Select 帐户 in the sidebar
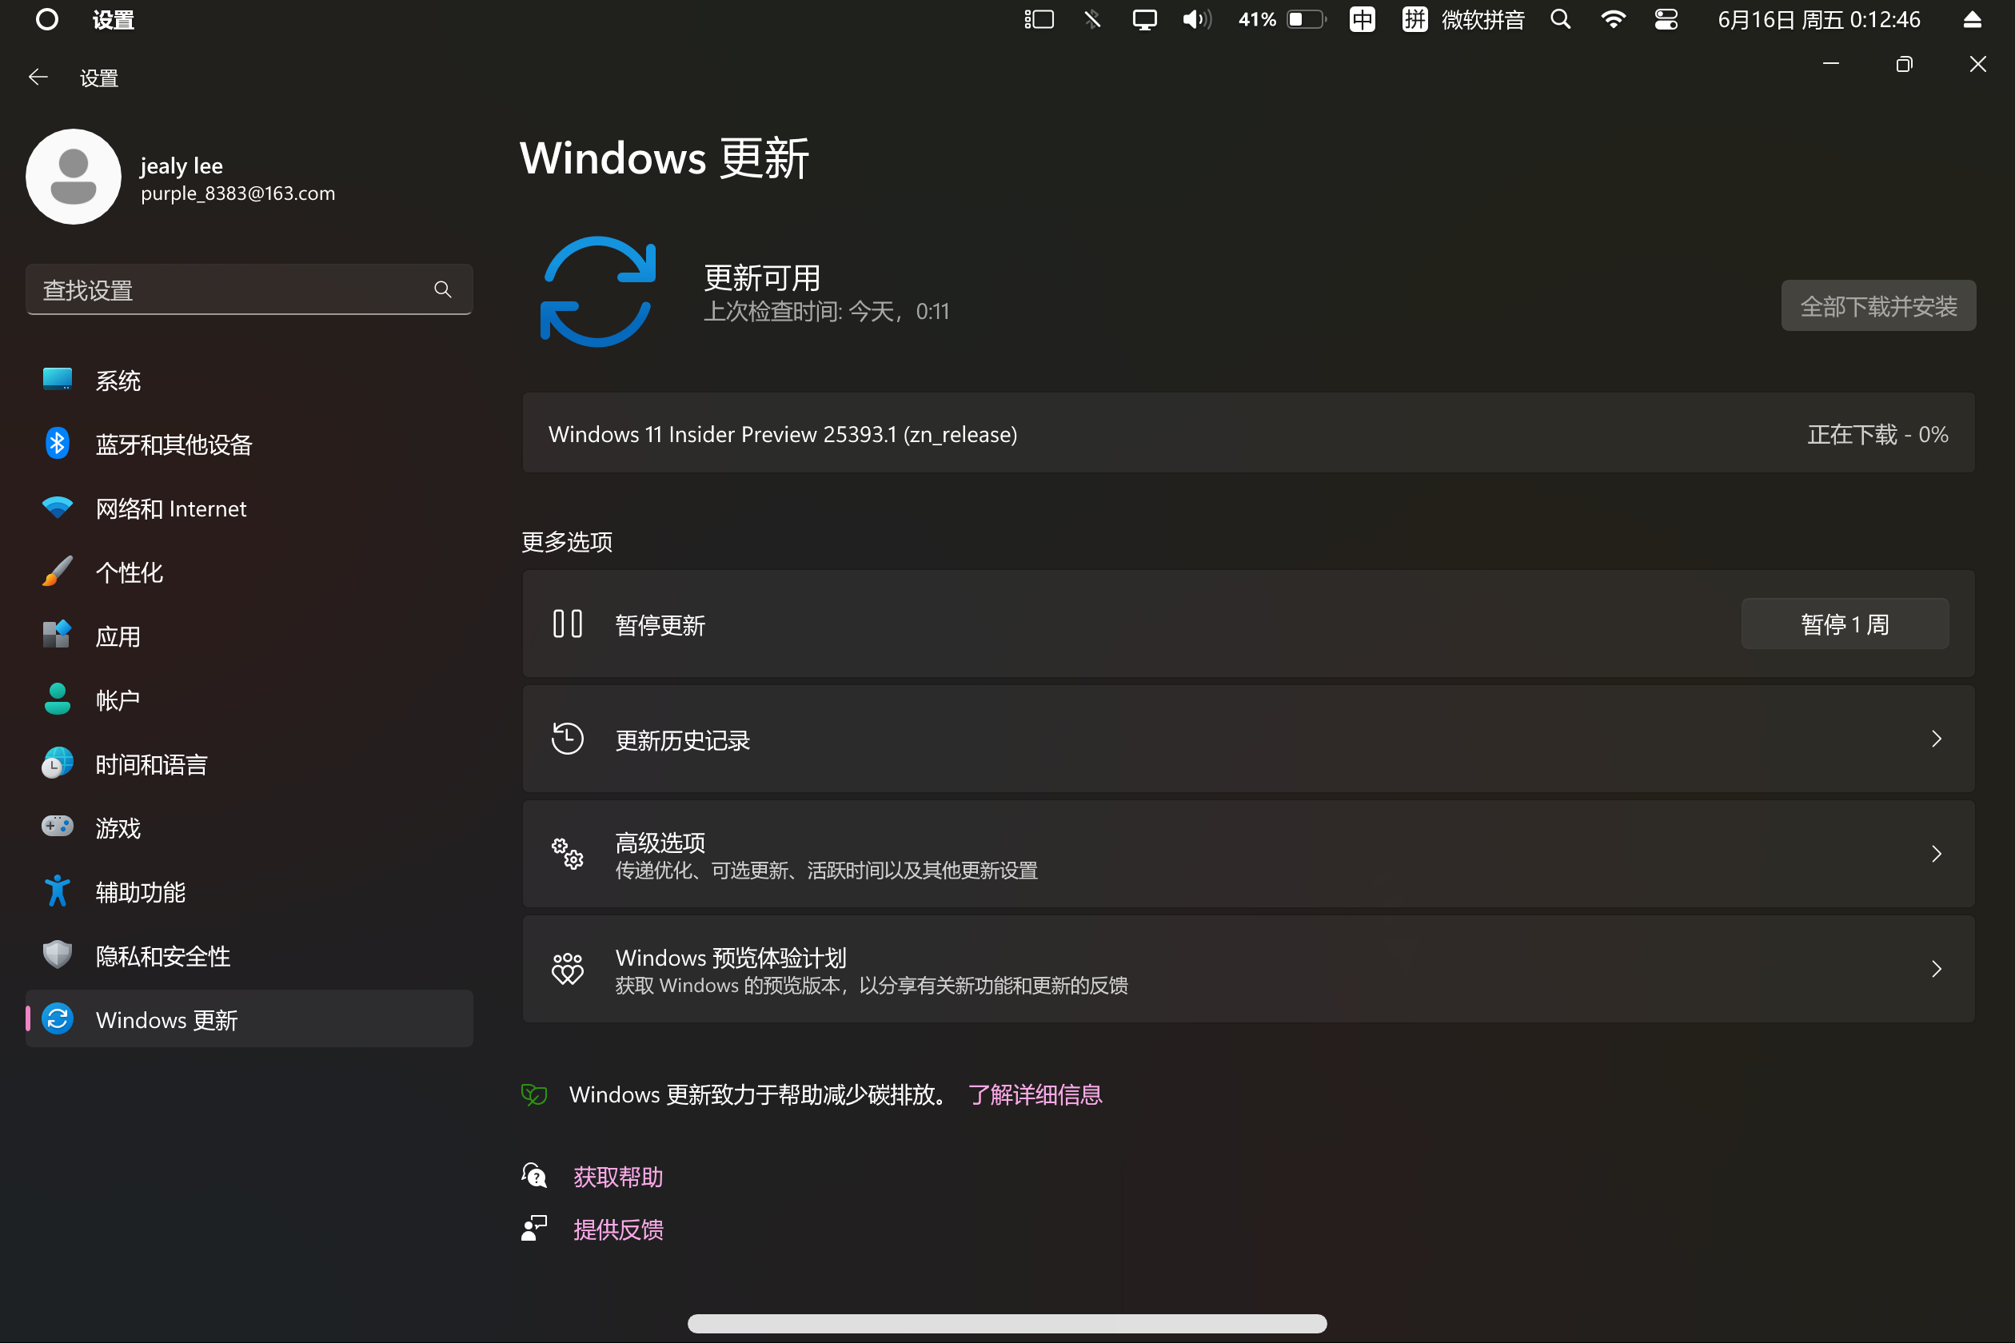 tap(249, 699)
